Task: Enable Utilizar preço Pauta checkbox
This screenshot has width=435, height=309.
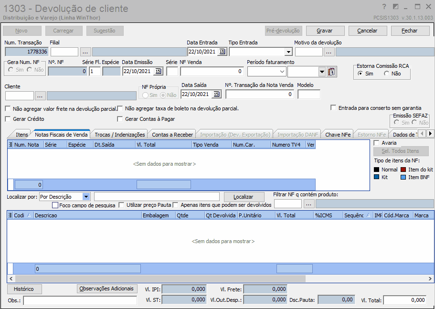Action: click(x=121, y=205)
